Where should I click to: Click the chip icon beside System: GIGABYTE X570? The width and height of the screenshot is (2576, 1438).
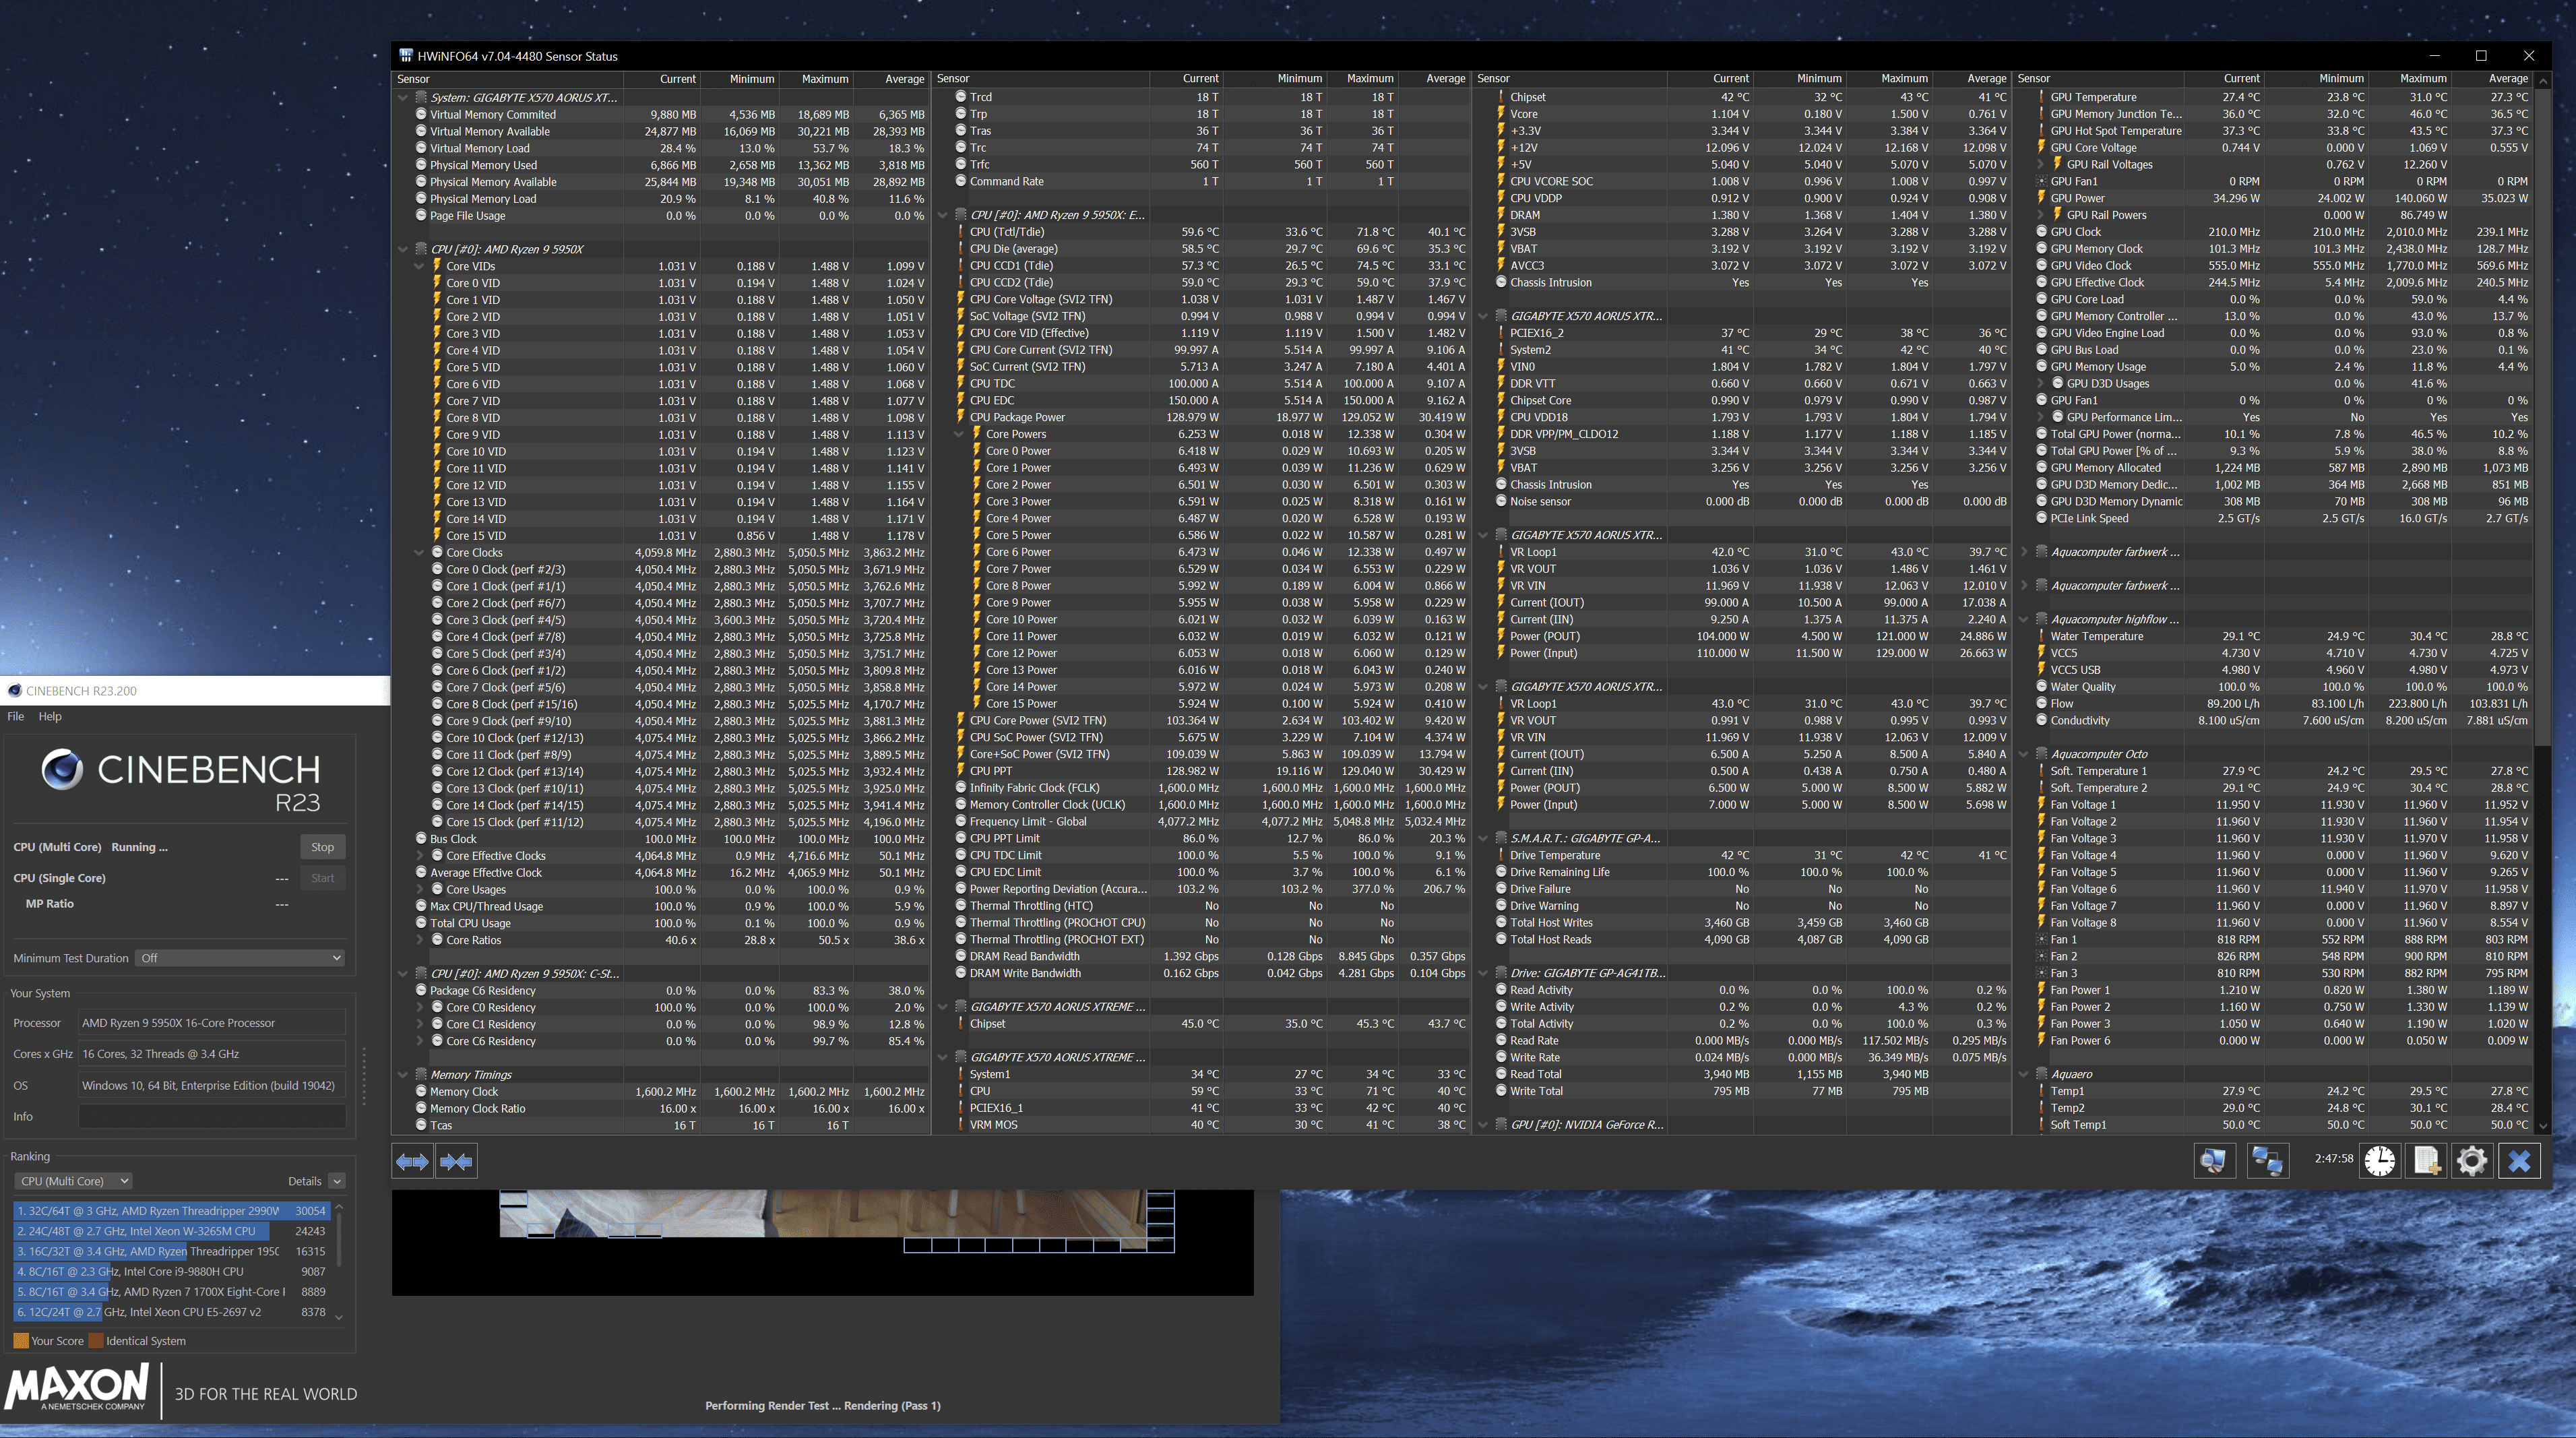point(421,97)
